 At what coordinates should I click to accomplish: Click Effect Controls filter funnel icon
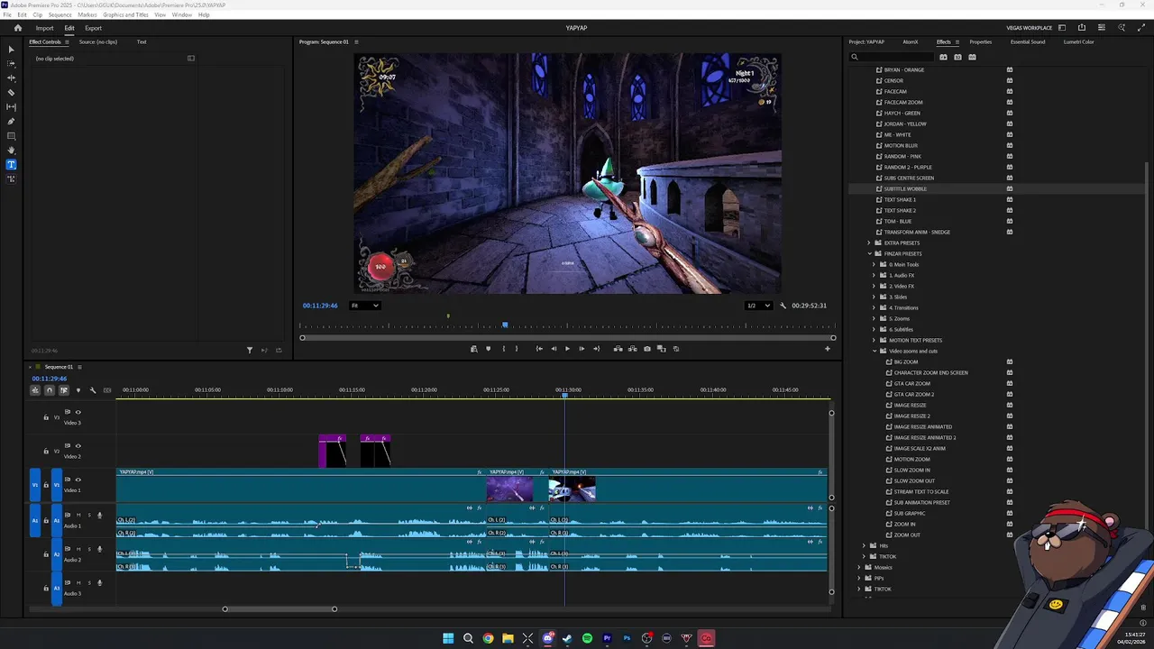(250, 350)
